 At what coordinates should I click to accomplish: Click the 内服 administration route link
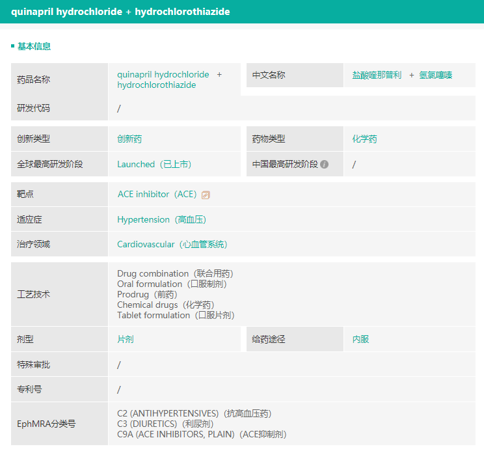(360, 339)
